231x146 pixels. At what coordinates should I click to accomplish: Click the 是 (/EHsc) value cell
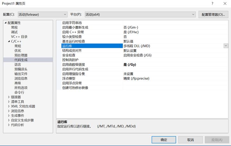(175, 32)
